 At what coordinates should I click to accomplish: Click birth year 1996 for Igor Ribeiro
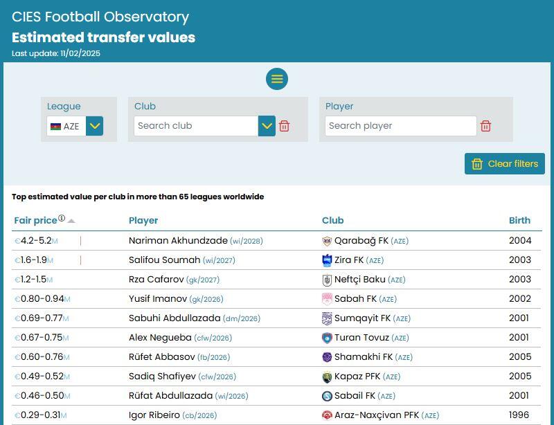coord(519,415)
